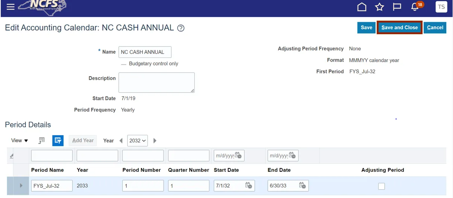Click the Save and Close button
The image size is (453, 198).
point(399,27)
